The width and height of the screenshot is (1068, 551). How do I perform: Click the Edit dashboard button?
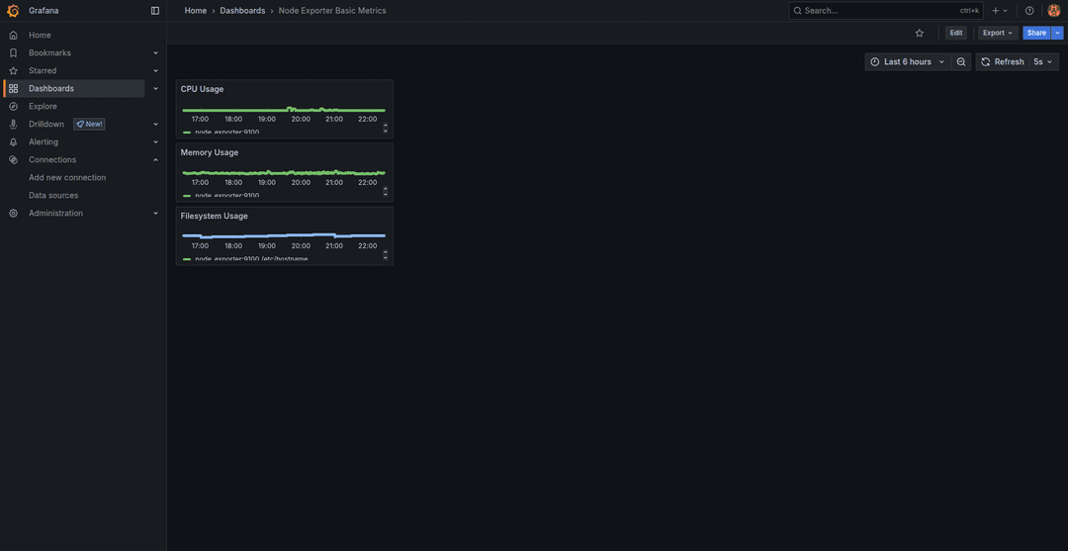click(x=955, y=33)
